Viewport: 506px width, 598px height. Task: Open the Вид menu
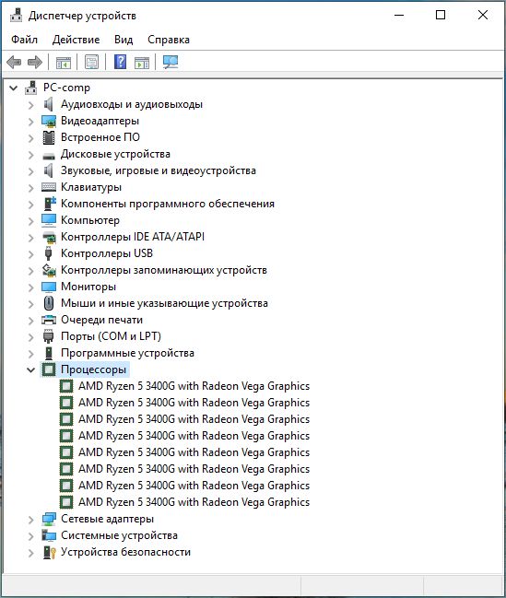[124, 40]
